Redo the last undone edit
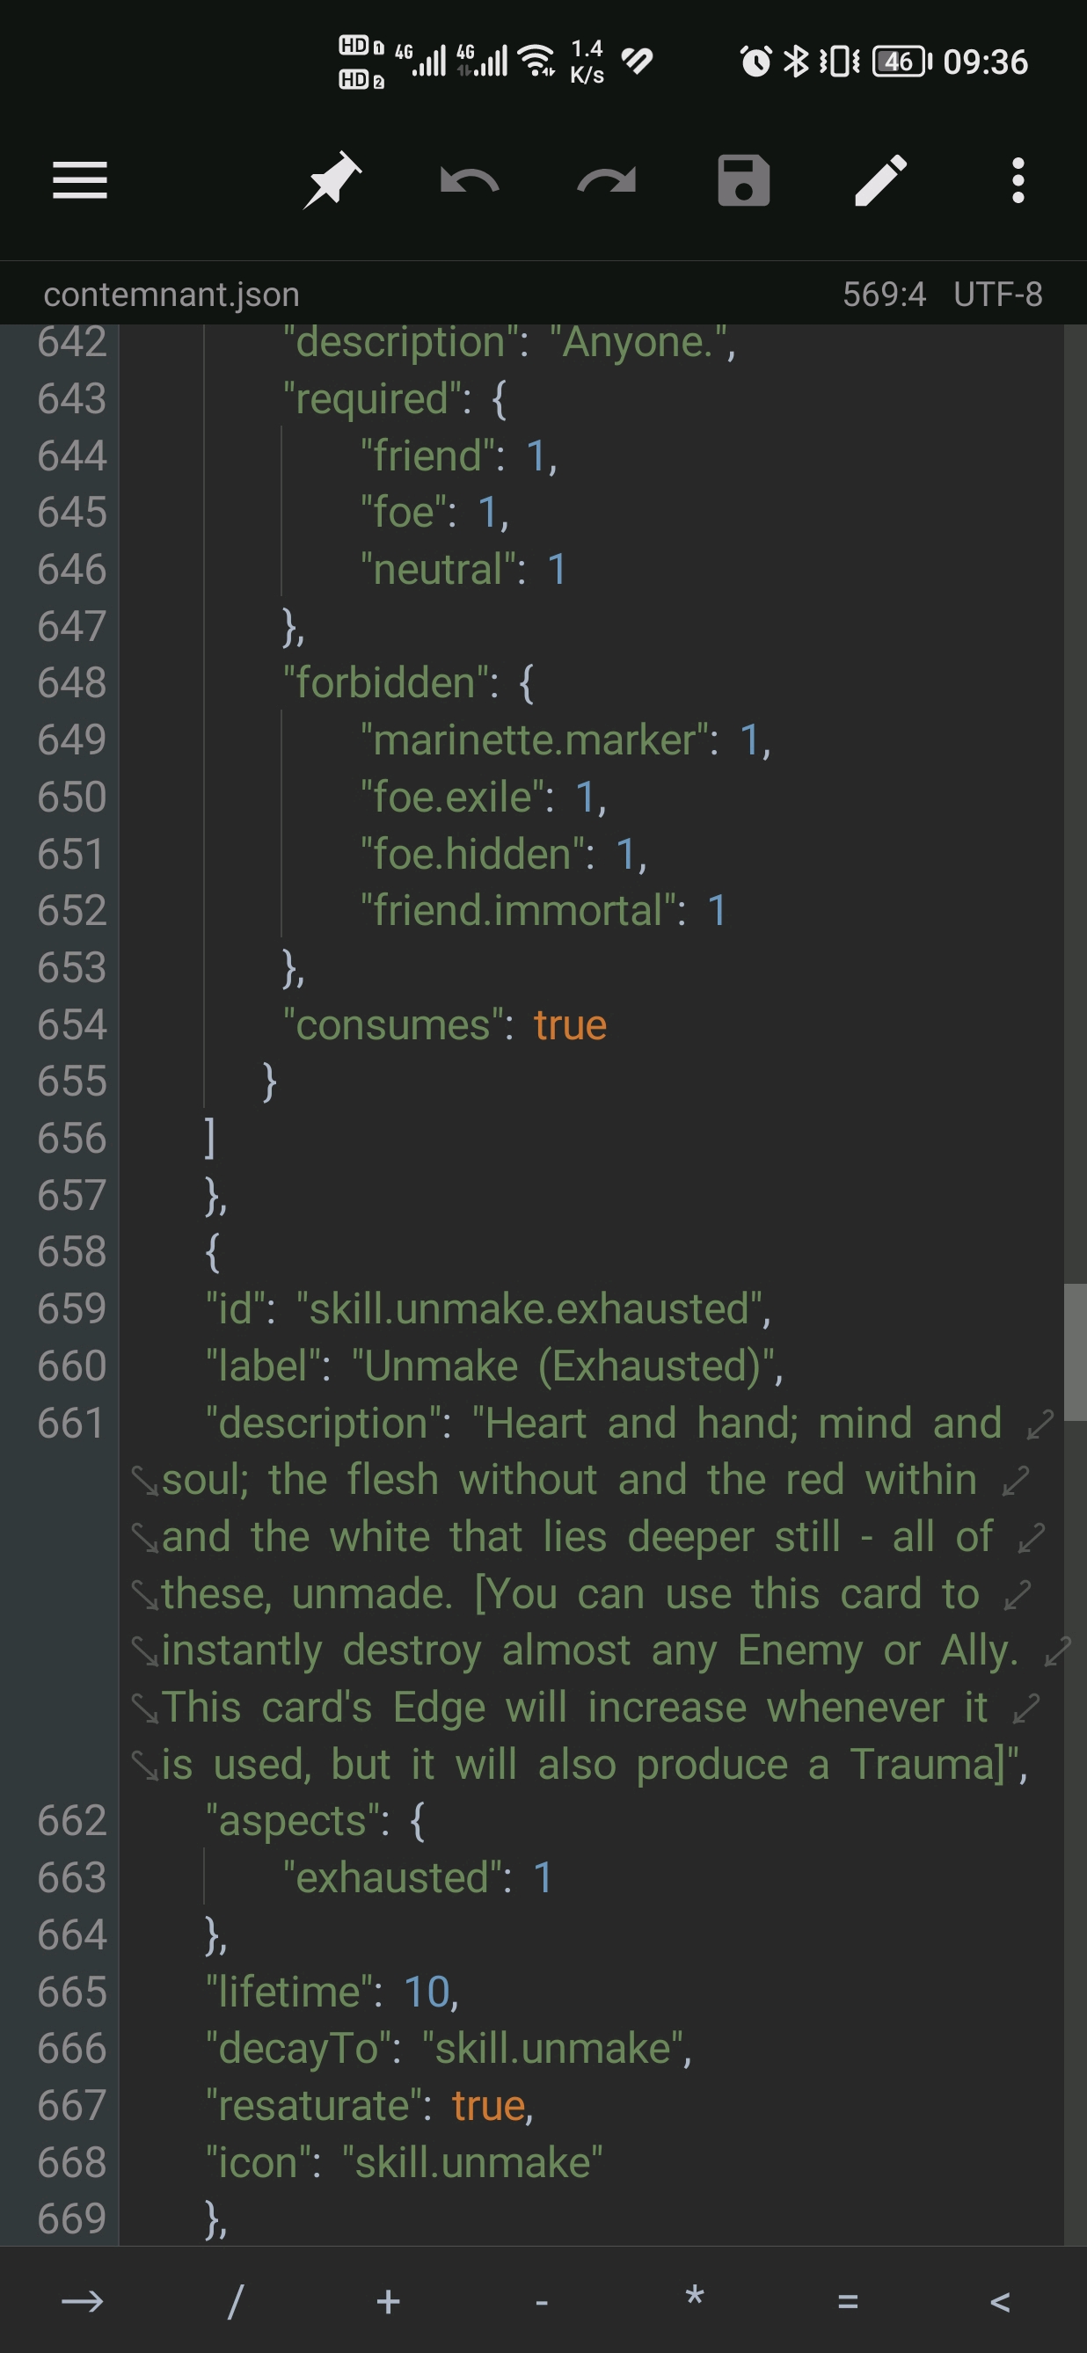Viewport: 1087px width, 2353px height. [x=607, y=181]
